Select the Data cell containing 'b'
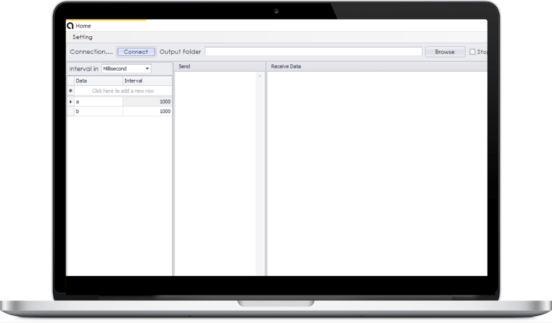552x323 pixels. coord(98,111)
